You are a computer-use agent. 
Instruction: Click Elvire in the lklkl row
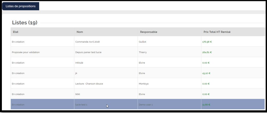click(142, 94)
